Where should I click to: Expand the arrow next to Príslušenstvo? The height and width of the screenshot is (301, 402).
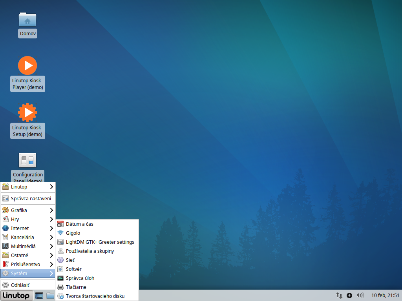[x=51, y=265]
